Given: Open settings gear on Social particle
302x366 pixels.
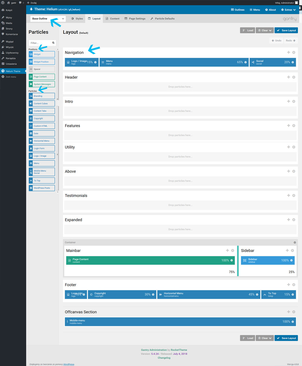Looking at the screenshot, I should tap(293, 62).
